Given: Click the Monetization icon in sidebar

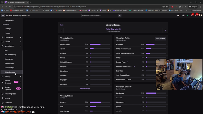Looking at the screenshot, I should (x=3, y=46).
